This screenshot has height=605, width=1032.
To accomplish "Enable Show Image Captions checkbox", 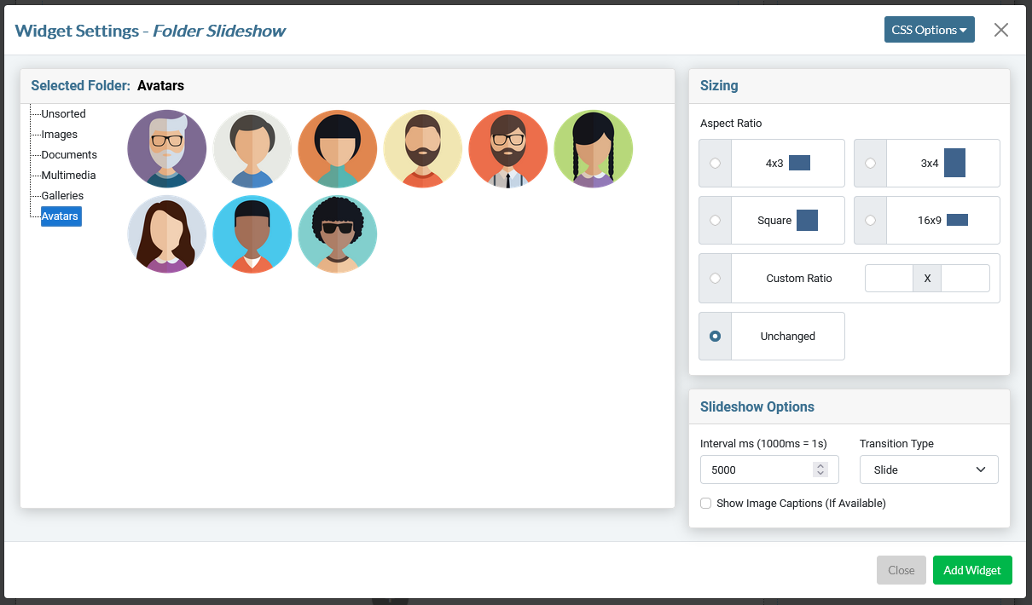I will click(706, 504).
